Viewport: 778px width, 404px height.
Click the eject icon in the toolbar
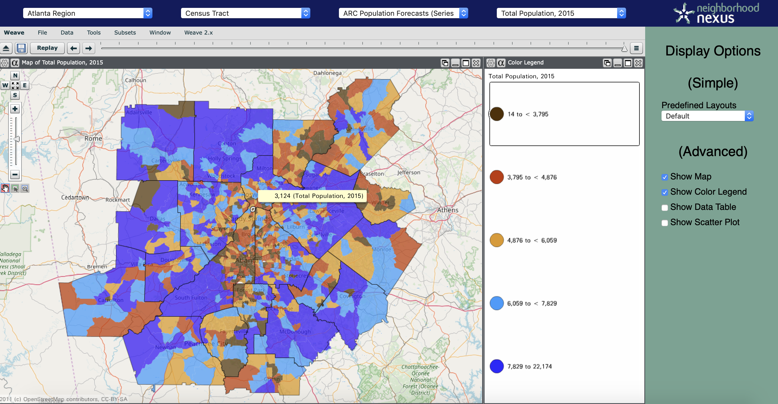(6, 48)
